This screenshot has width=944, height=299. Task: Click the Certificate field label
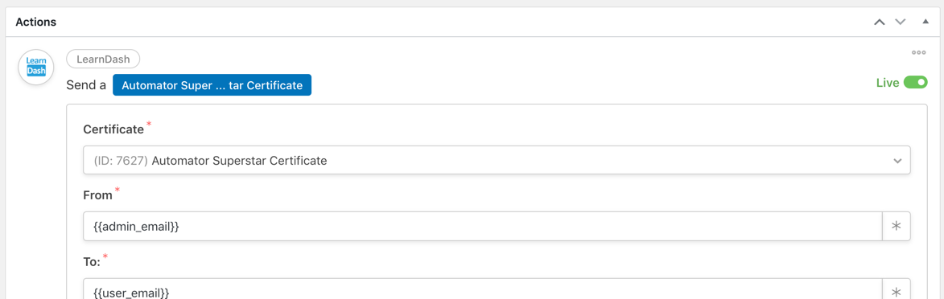point(113,129)
